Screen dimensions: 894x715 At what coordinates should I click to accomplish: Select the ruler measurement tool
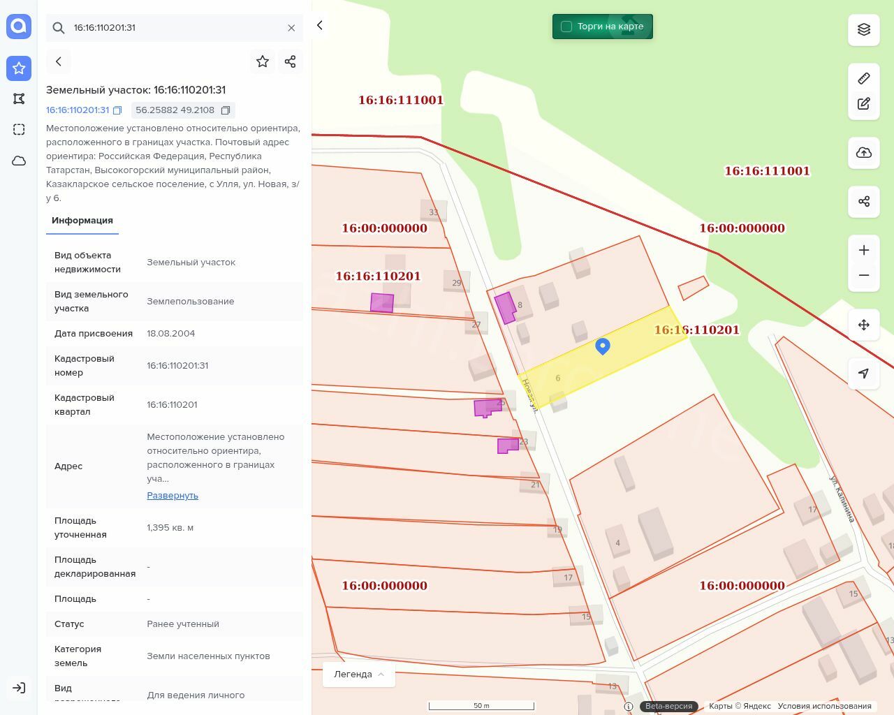(x=863, y=78)
